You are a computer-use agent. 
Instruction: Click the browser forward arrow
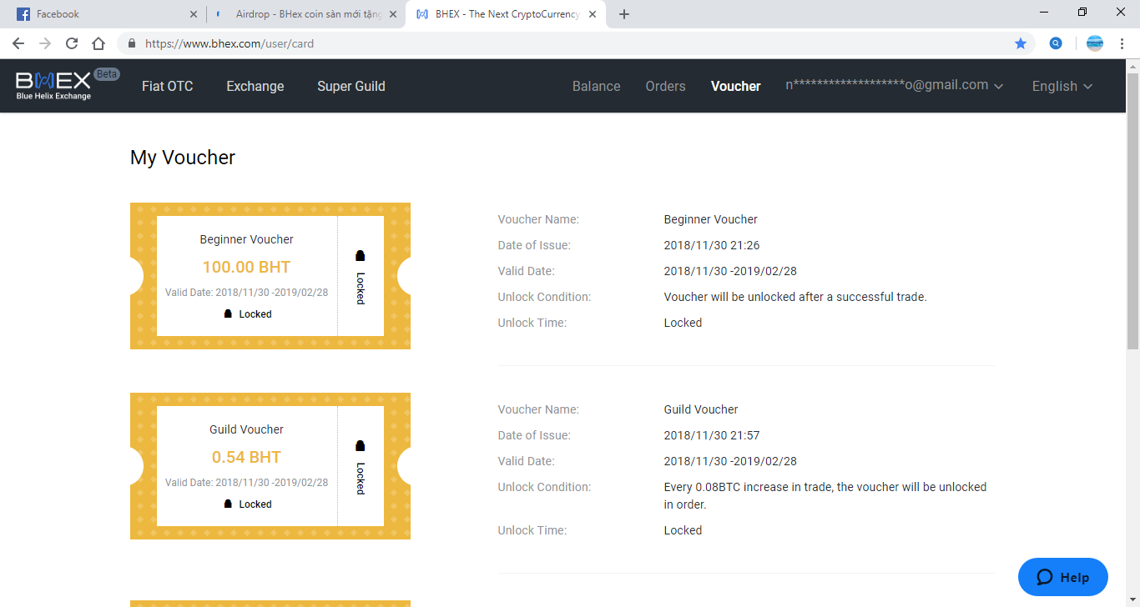(45, 43)
